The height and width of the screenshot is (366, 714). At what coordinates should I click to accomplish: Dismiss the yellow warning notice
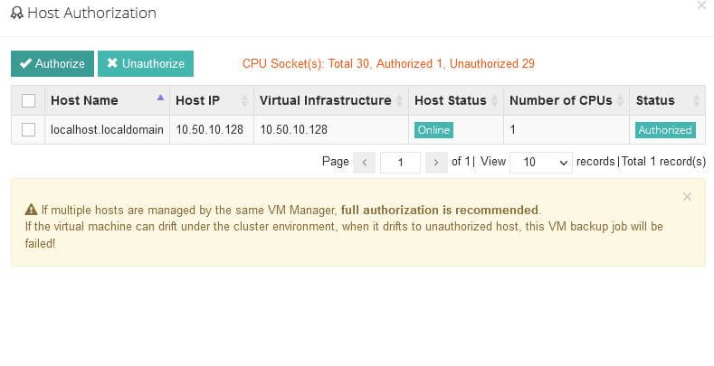click(x=687, y=196)
